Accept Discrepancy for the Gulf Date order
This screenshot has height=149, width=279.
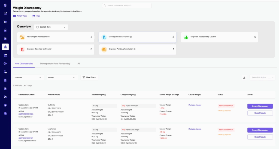click(x=260, y=106)
